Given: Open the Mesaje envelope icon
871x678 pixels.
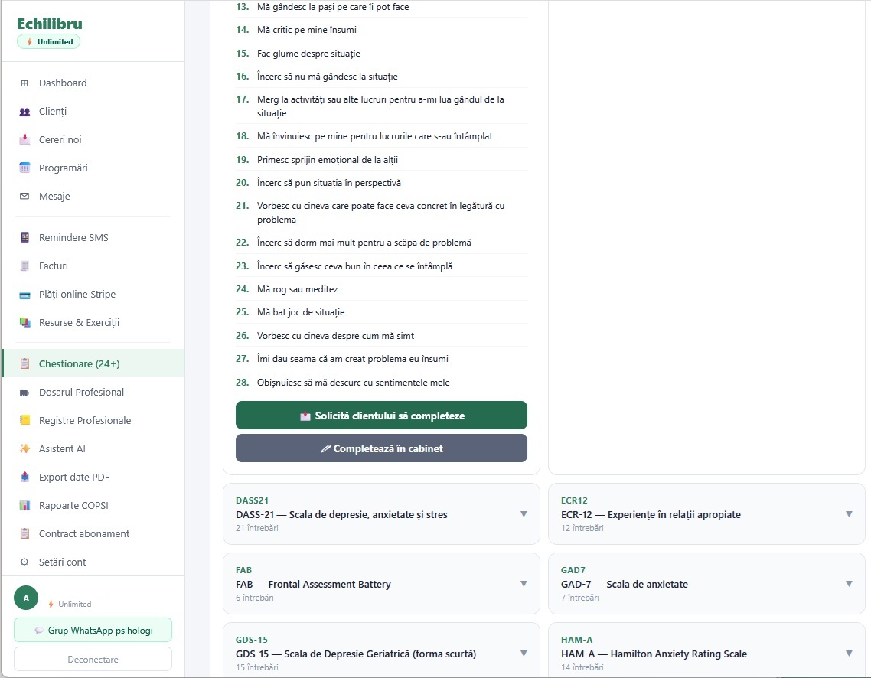Looking at the screenshot, I should coord(24,196).
